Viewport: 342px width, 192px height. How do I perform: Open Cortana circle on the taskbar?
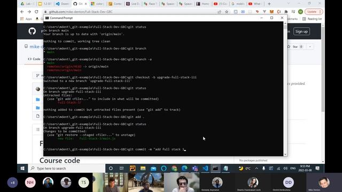point(111,169)
